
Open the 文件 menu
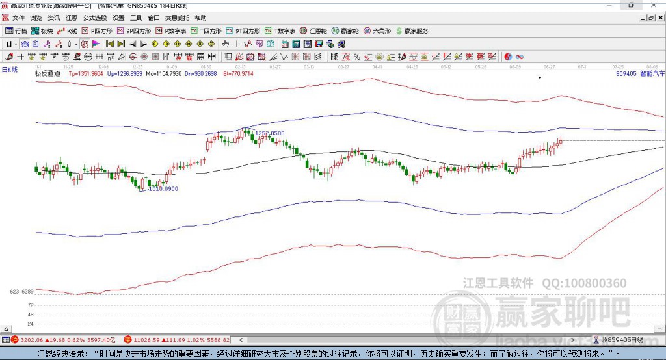point(18,18)
